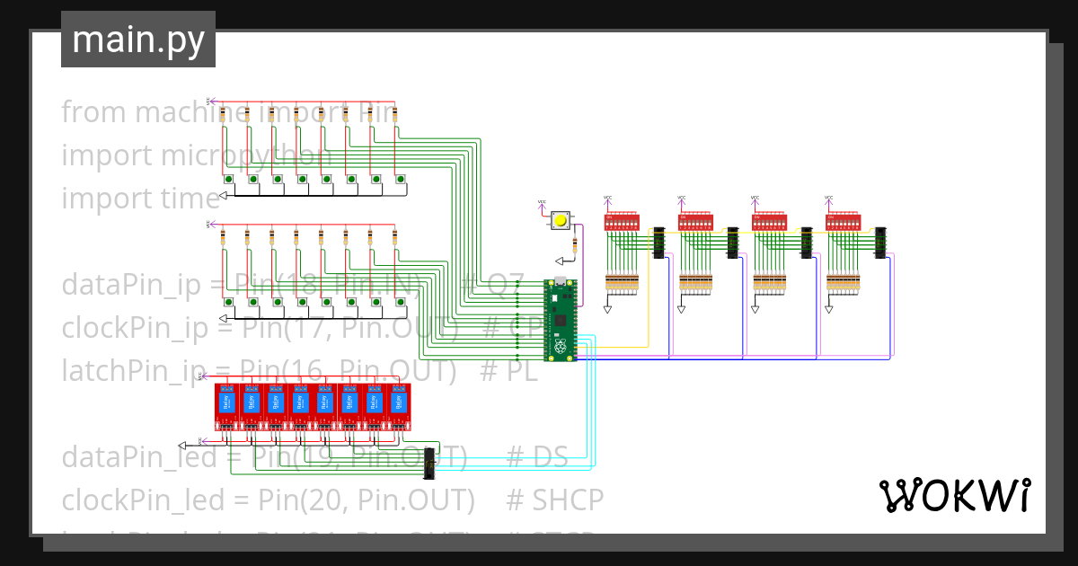Screen dimensions: 1078x566
Task: Slide switch 4 on the second DIP block
Action: coord(694,222)
